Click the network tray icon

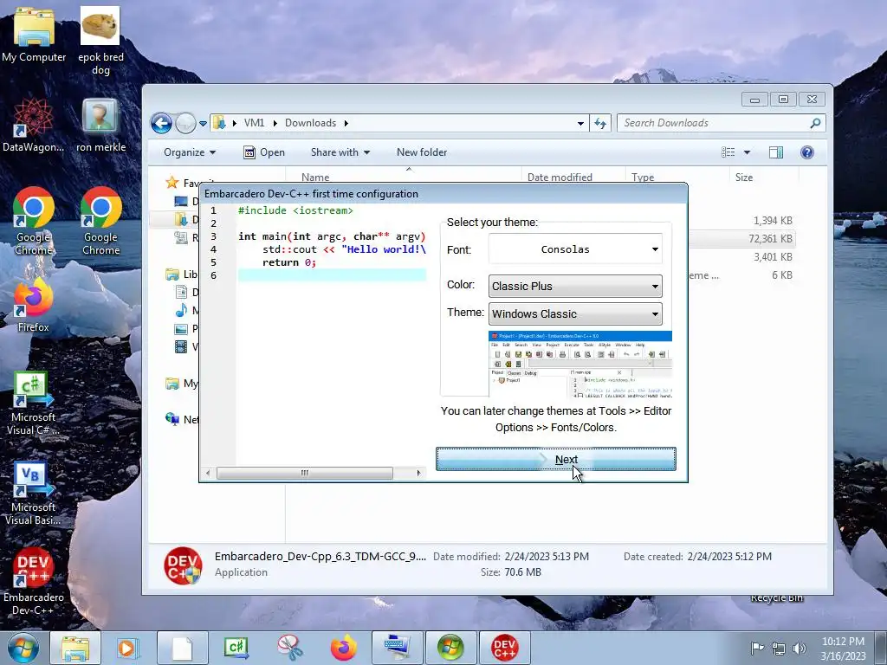(x=779, y=648)
